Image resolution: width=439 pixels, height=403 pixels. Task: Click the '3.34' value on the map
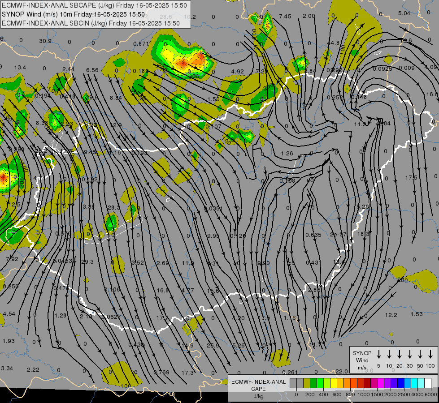7,369
